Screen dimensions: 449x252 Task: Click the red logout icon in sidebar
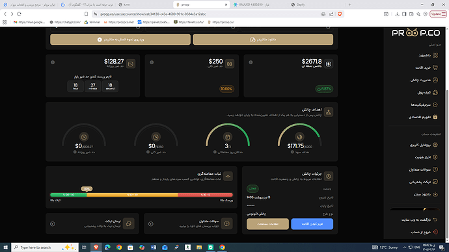coord(435,232)
